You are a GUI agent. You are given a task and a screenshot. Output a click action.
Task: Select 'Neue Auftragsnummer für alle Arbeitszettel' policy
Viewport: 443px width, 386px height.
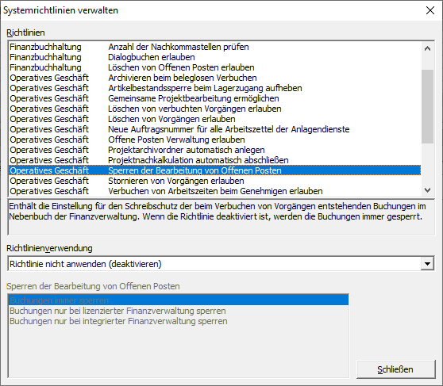click(x=214, y=129)
